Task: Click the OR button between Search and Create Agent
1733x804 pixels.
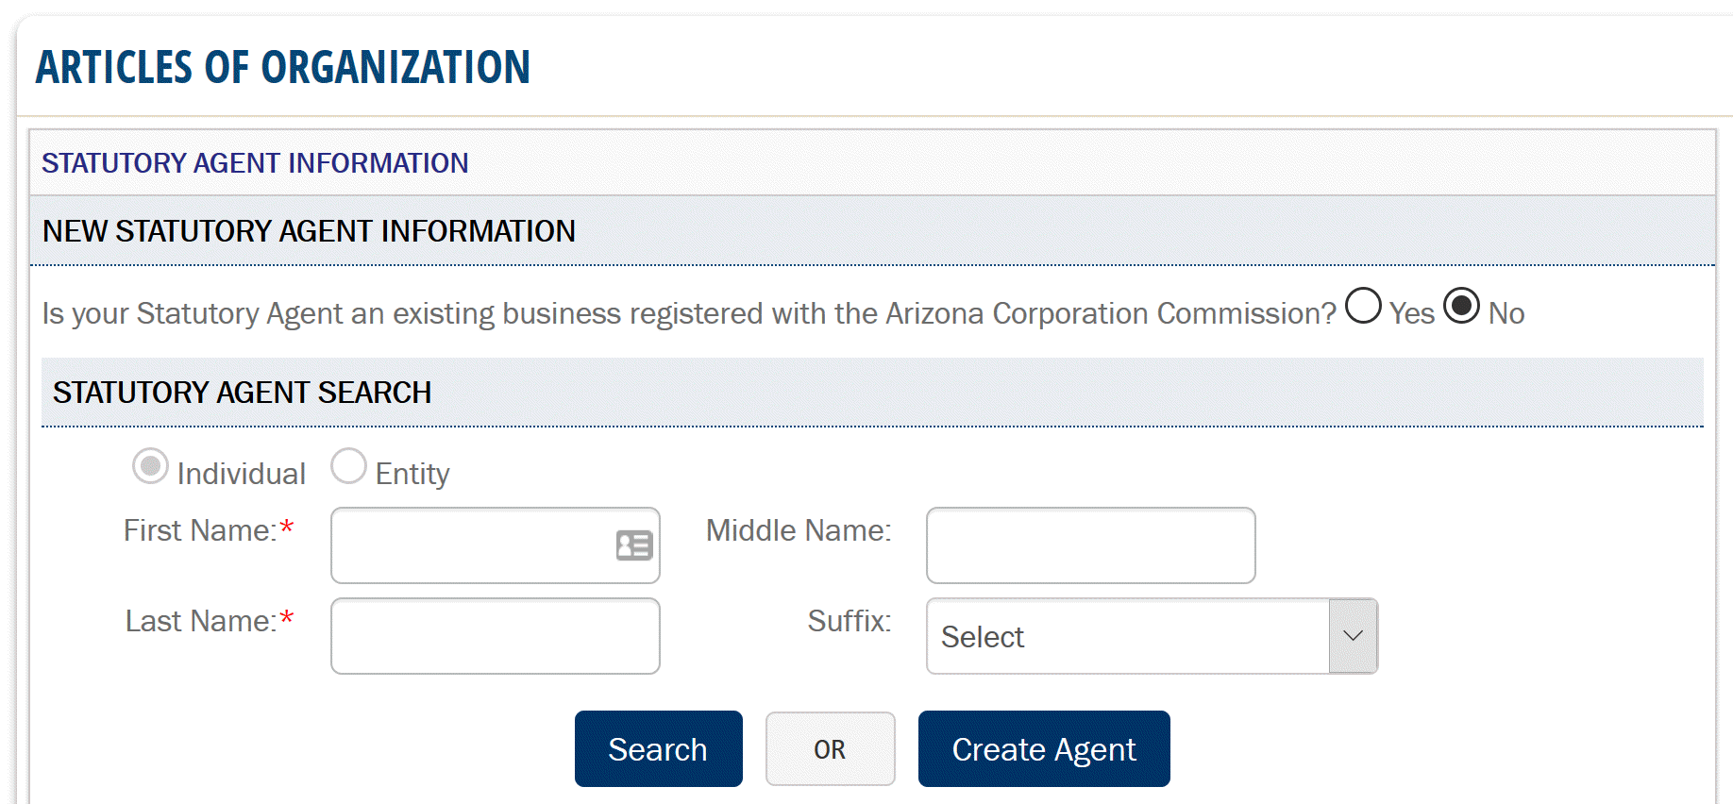Action: (x=830, y=748)
